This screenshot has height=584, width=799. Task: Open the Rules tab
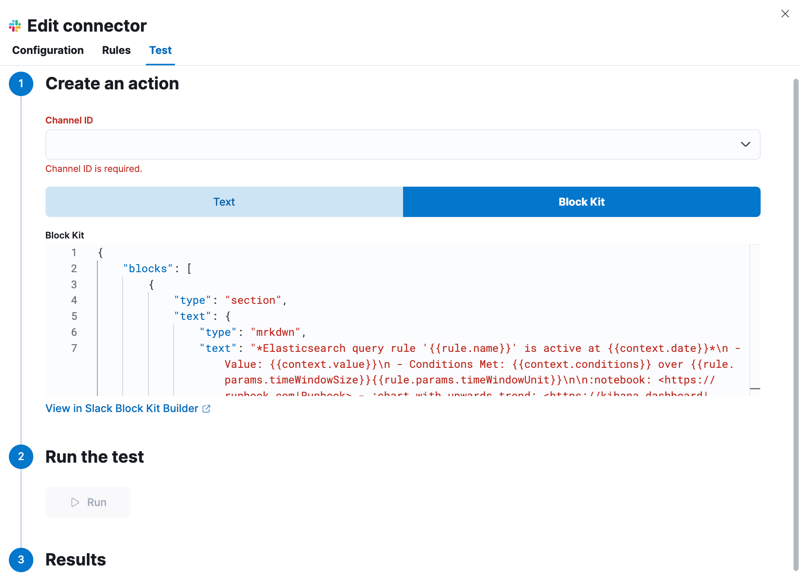(116, 50)
